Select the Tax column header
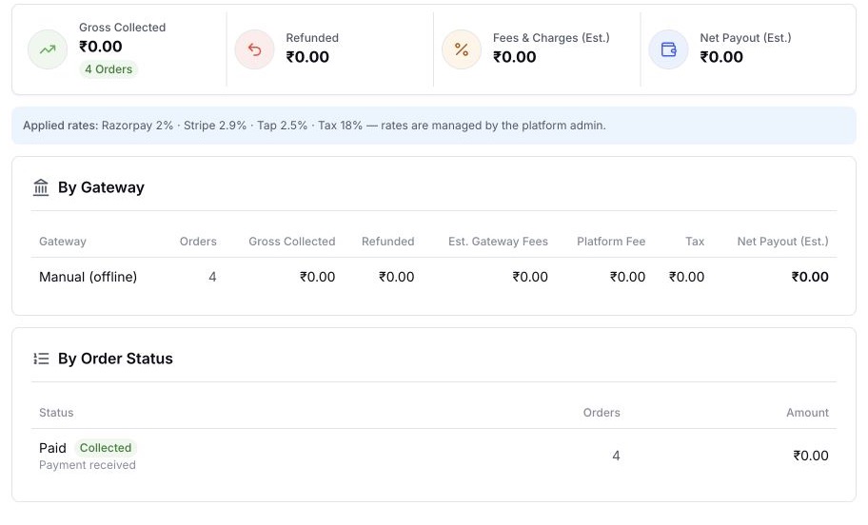The height and width of the screenshot is (525, 868). 695,242
